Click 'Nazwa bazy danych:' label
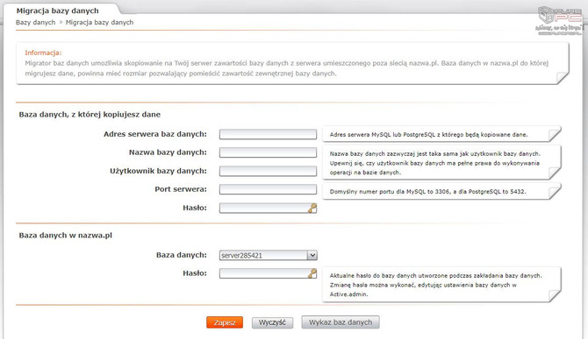Screen dimensions: 588x339 (168, 152)
